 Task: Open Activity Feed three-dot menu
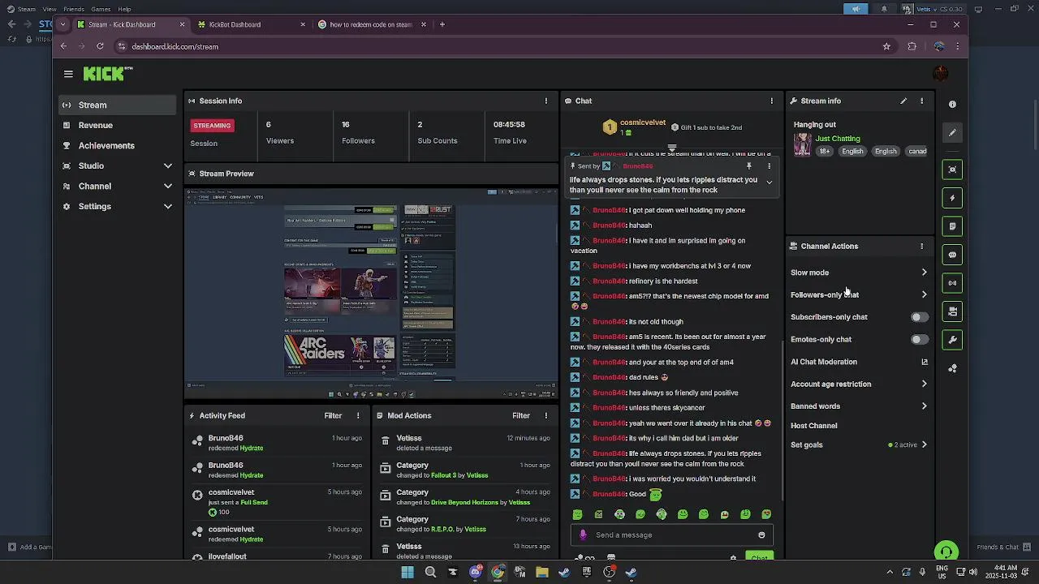tap(358, 415)
